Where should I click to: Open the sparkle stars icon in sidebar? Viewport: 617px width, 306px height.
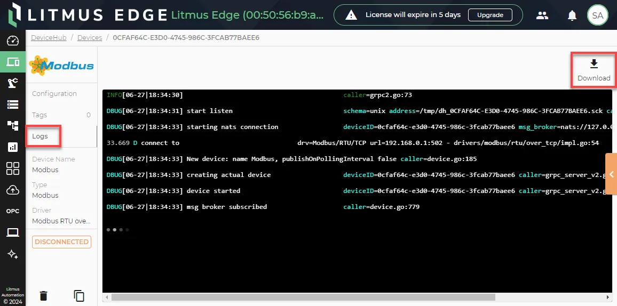tap(13, 254)
